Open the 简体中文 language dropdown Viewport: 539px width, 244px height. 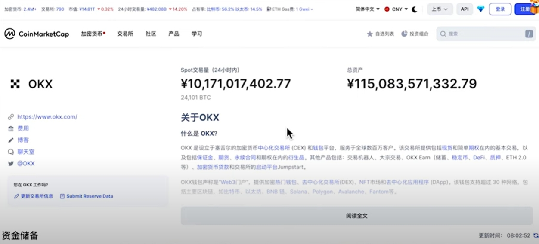(368, 9)
